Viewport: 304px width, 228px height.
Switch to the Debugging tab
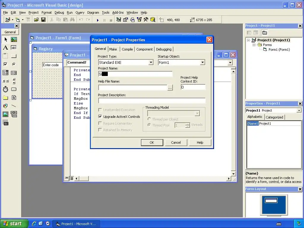(164, 49)
